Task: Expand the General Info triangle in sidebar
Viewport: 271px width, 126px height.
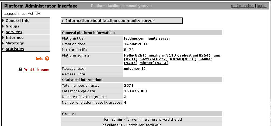Action: pos(3,21)
